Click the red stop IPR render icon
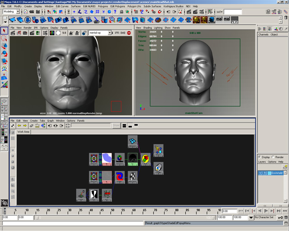The width and height of the screenshot is (289, 231). pos(129,33)
